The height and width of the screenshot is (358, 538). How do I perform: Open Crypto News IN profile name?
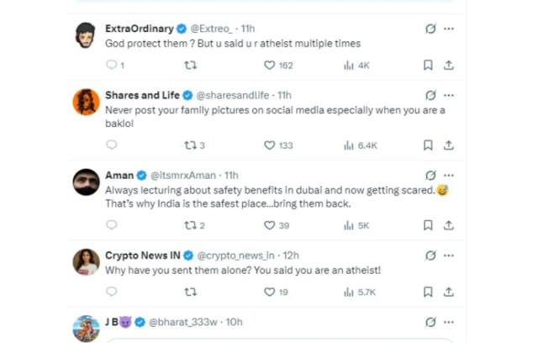[x=142, y=255]
